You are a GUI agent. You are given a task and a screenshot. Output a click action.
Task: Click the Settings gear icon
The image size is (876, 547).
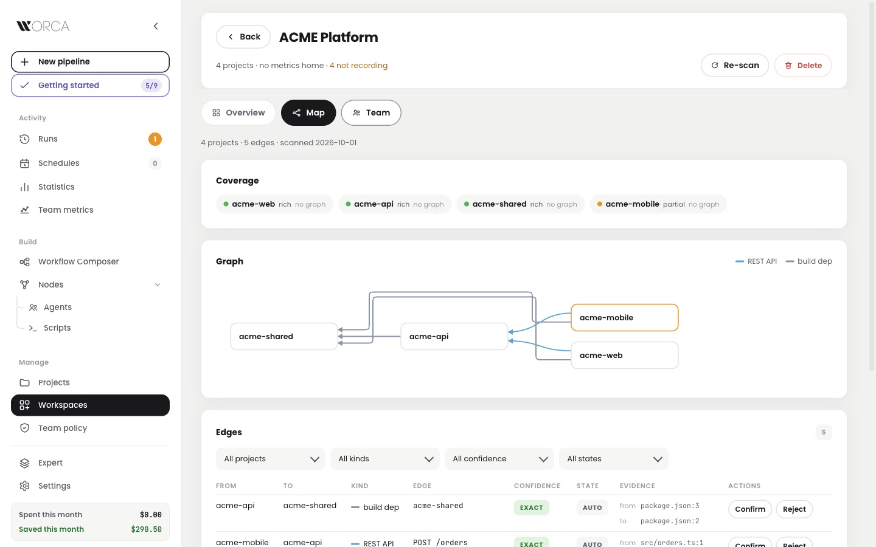24,486
